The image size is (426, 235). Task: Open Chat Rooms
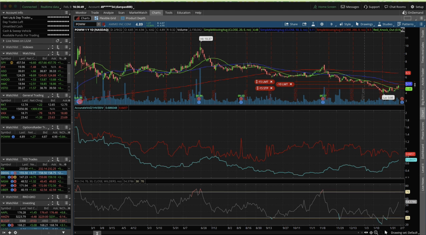point(395,7)
